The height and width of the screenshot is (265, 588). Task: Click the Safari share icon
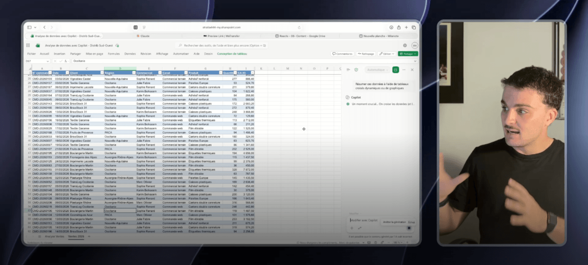pos(399,27)
